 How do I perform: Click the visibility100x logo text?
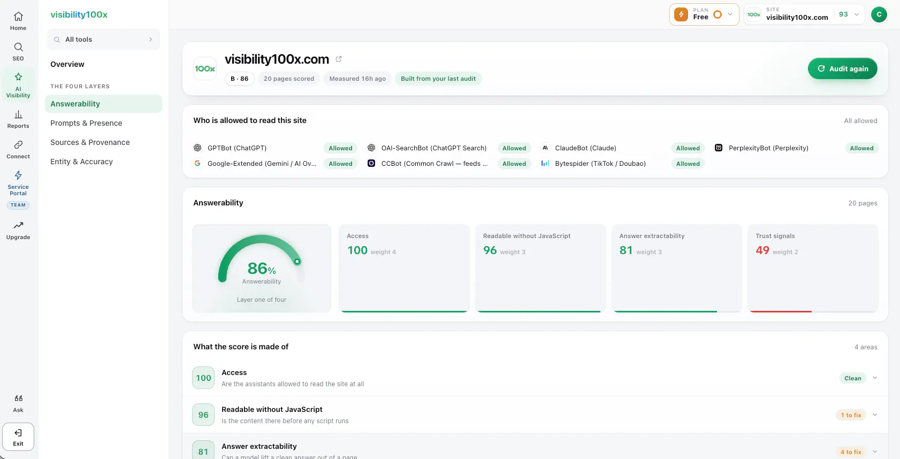[79, 14]
